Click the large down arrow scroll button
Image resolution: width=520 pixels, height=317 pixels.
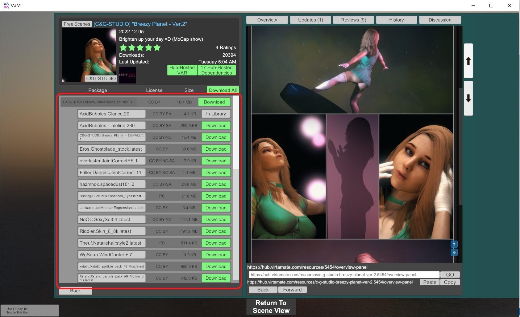coord(468,98)
